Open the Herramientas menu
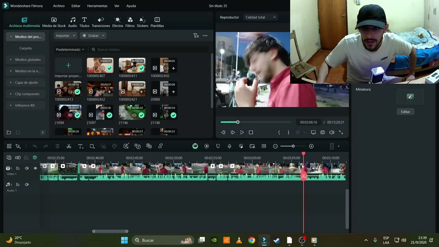Viewport: 439px width, 247px height. [97, 6]
